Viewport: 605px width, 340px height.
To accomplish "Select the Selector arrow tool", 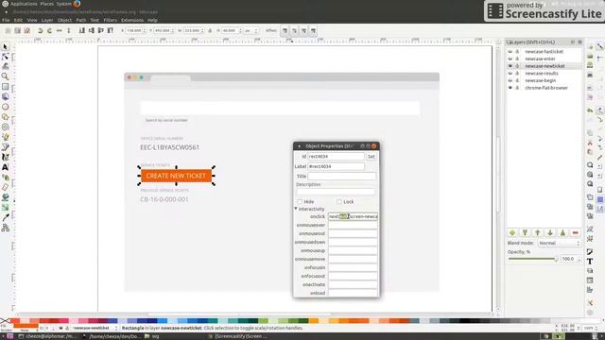I will [x=5, y=46].
